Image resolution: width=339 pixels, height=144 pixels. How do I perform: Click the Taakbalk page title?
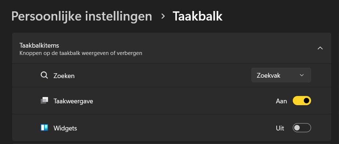[197, 16]
